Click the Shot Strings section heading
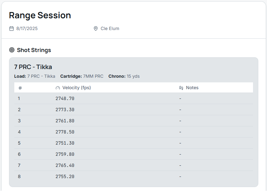This screenshot has width=267, height=192. pyautogui.click(x=34, y=50)
